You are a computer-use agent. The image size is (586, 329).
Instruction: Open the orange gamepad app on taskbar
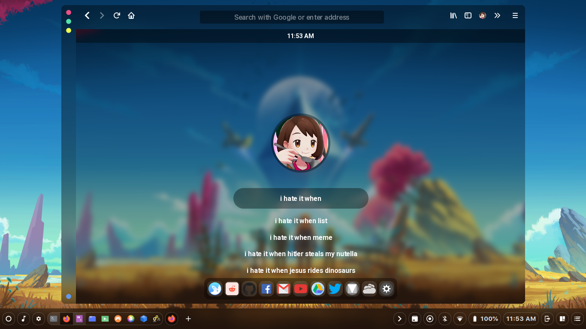(118, 319)
